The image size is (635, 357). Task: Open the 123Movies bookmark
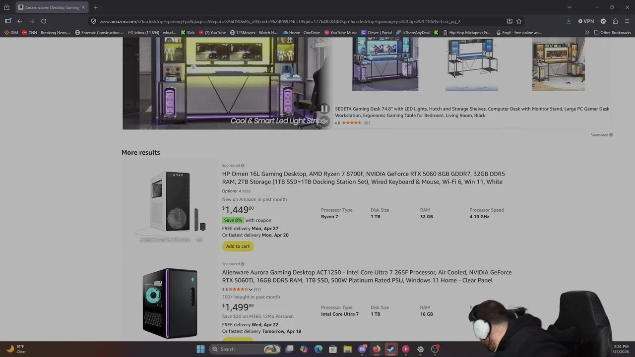pyautogui.click(x=254, y=33)
